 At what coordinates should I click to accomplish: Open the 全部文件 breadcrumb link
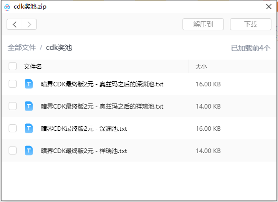(22, 47)
